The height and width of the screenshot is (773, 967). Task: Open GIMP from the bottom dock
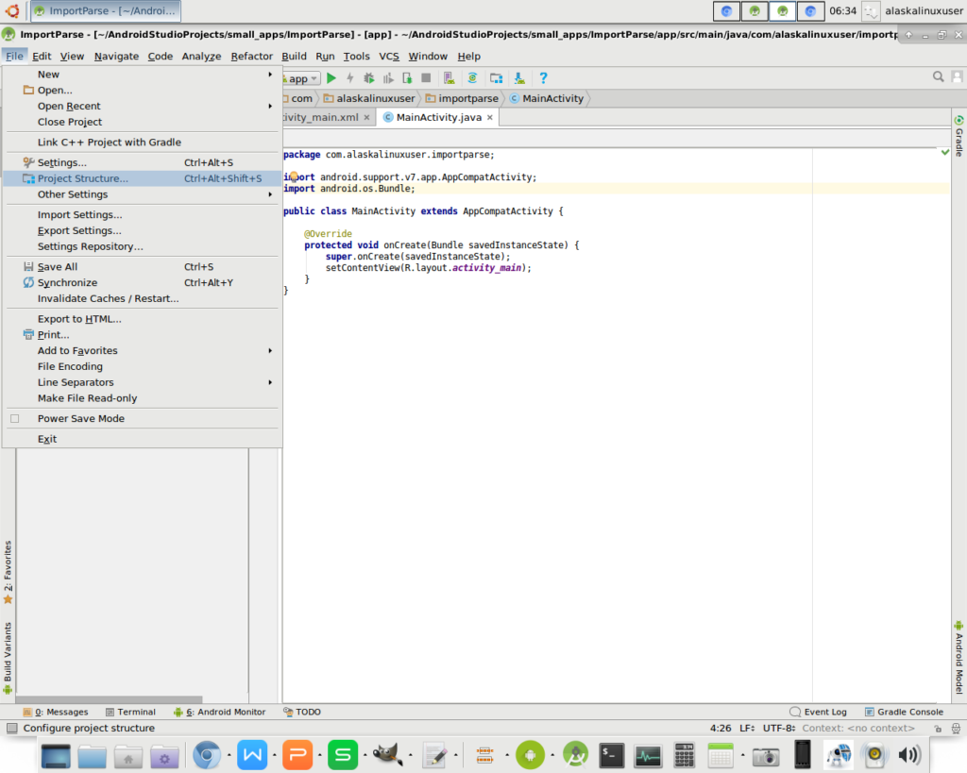(387, 755)
